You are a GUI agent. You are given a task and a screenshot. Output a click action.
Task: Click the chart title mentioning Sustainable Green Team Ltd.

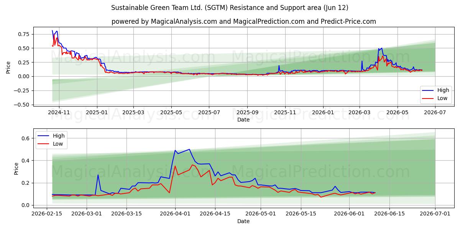click(230, 8)
